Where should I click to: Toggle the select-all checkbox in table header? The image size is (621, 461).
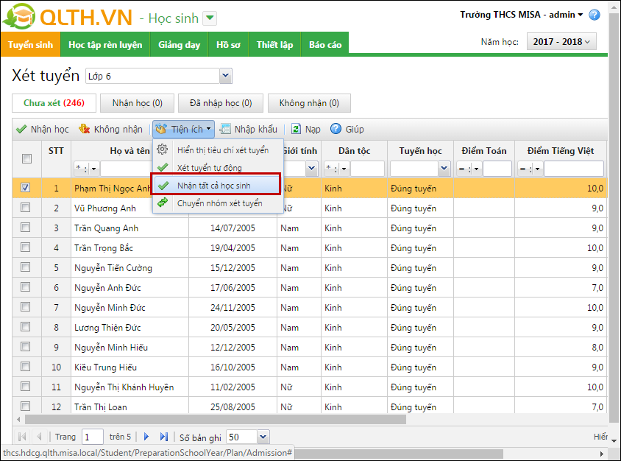coord(26,158)
